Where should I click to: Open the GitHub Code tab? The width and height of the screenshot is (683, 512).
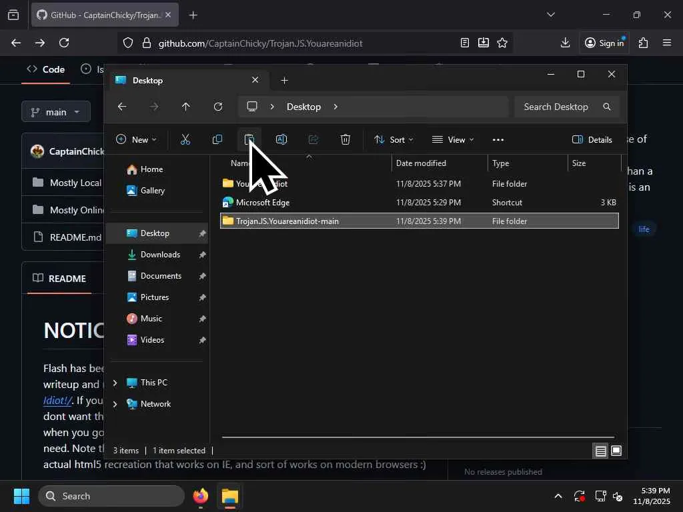46,69
